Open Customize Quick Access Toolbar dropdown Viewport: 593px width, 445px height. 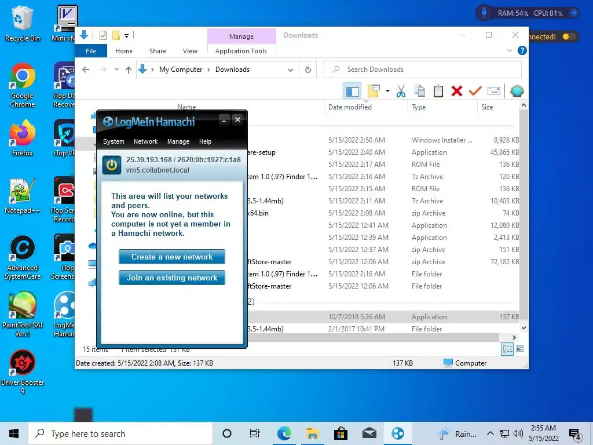pyautogui.click(x=127, y=36)
